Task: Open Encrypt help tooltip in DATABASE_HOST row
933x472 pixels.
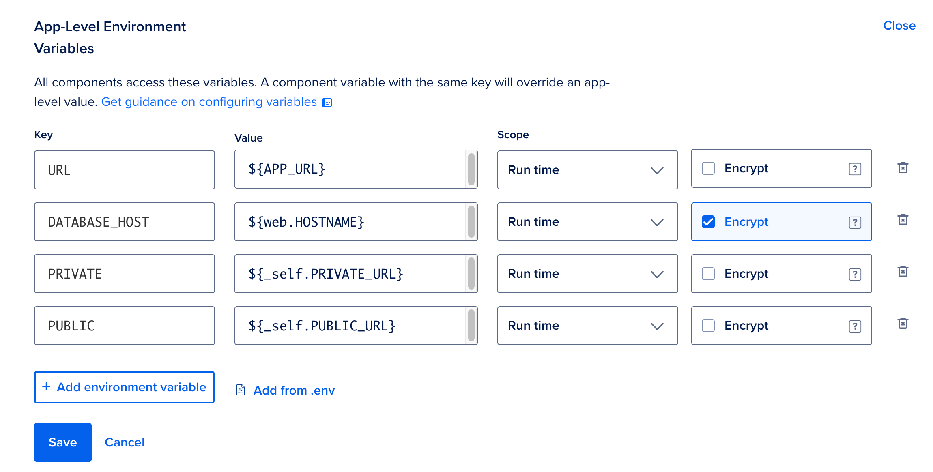Action: click(x=855, y=222)
